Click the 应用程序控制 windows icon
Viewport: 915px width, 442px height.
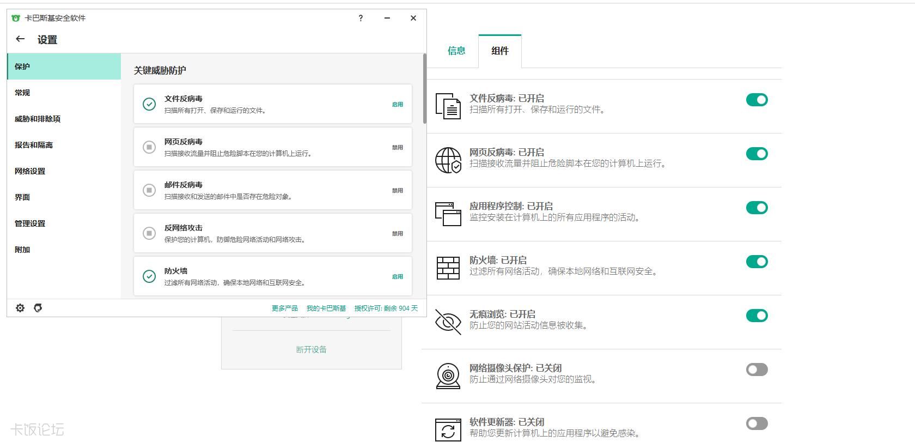tap(448, 214)
